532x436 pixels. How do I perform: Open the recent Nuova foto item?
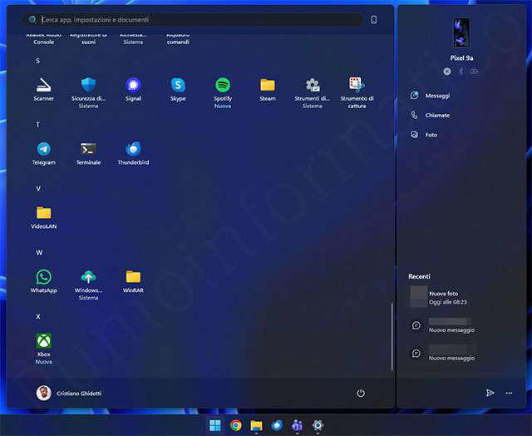[440, 297]
